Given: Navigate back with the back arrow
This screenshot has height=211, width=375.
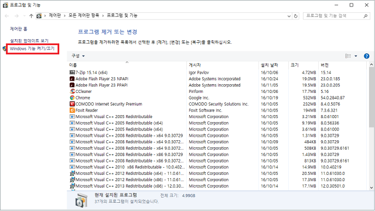Looking at the screenshot, I should (6, 16).
